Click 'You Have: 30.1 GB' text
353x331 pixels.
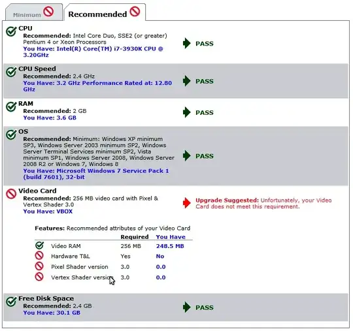(x=52, y=313)
